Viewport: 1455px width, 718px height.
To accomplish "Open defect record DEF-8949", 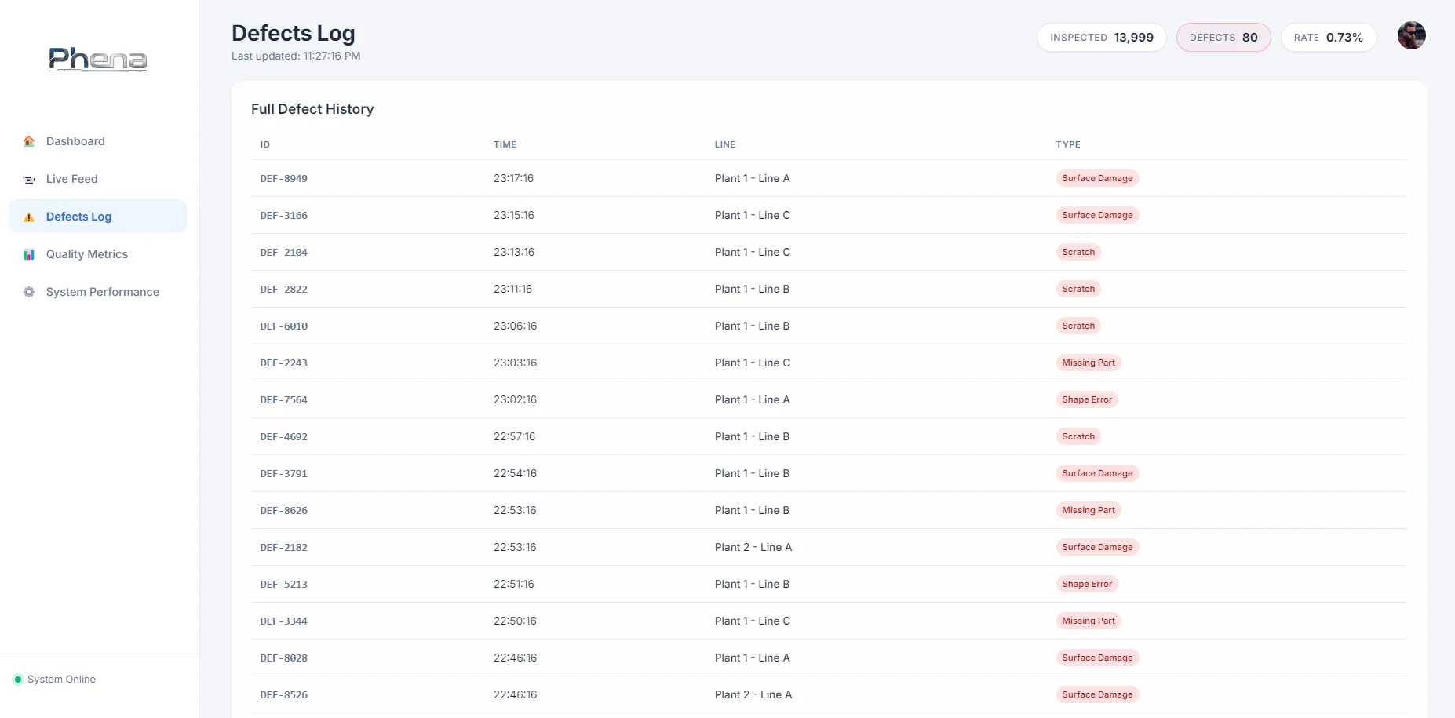I will [x=284, y=178].
